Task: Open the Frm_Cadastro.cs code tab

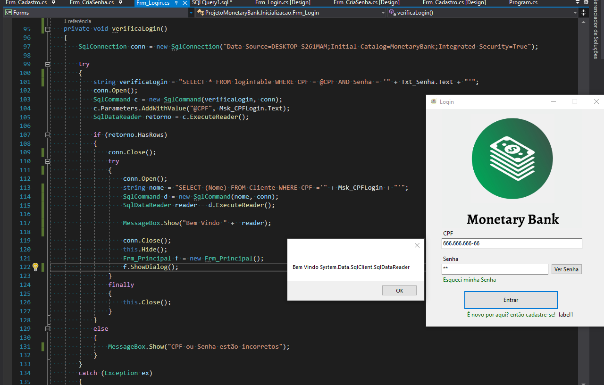Action: coord(26,3)
